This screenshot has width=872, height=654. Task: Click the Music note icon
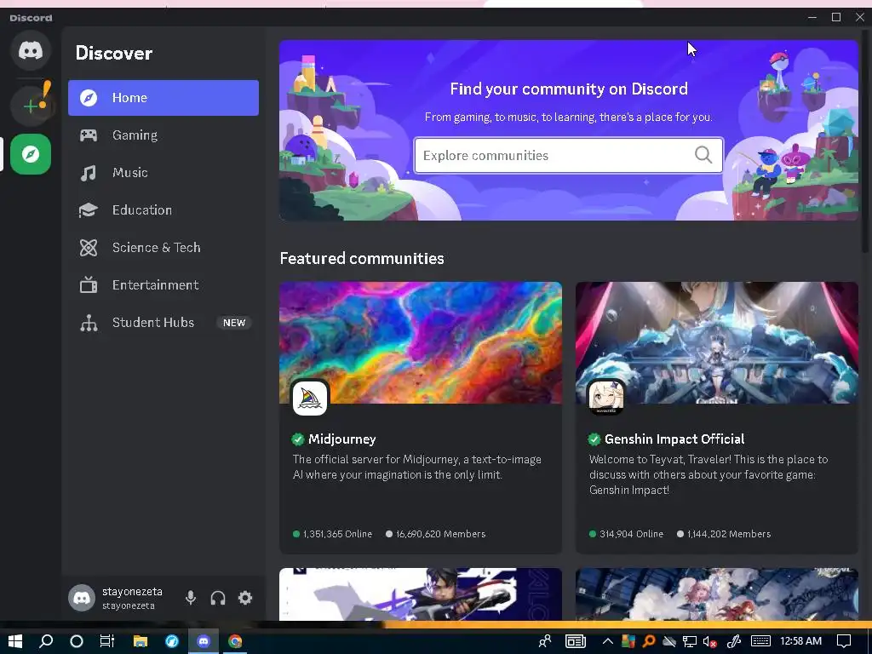[89, 173]
